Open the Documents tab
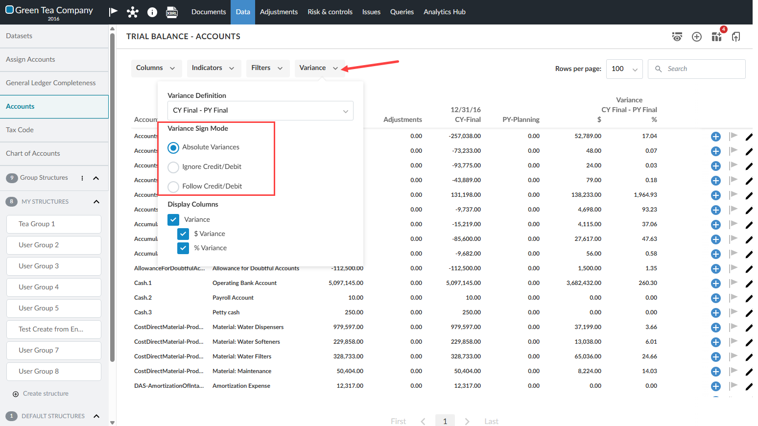The height and width of the screenshot is (426, 758). click(209, 12)
